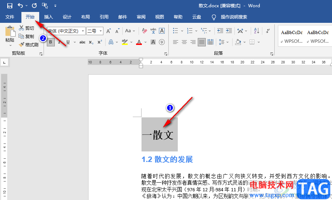Open line spacing options
Viewport: 332px width, 200px height.
tap(221, 42)
